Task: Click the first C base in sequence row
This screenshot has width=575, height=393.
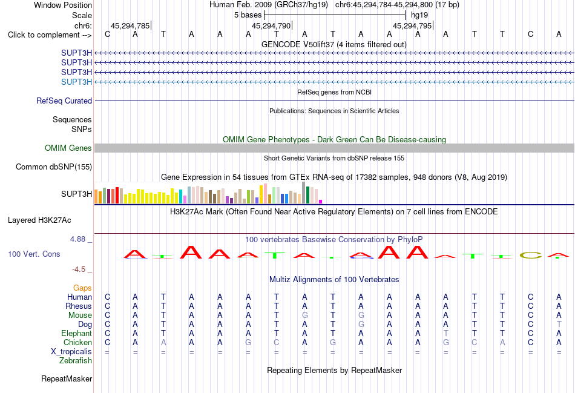Action: click(x=107, y=34)
